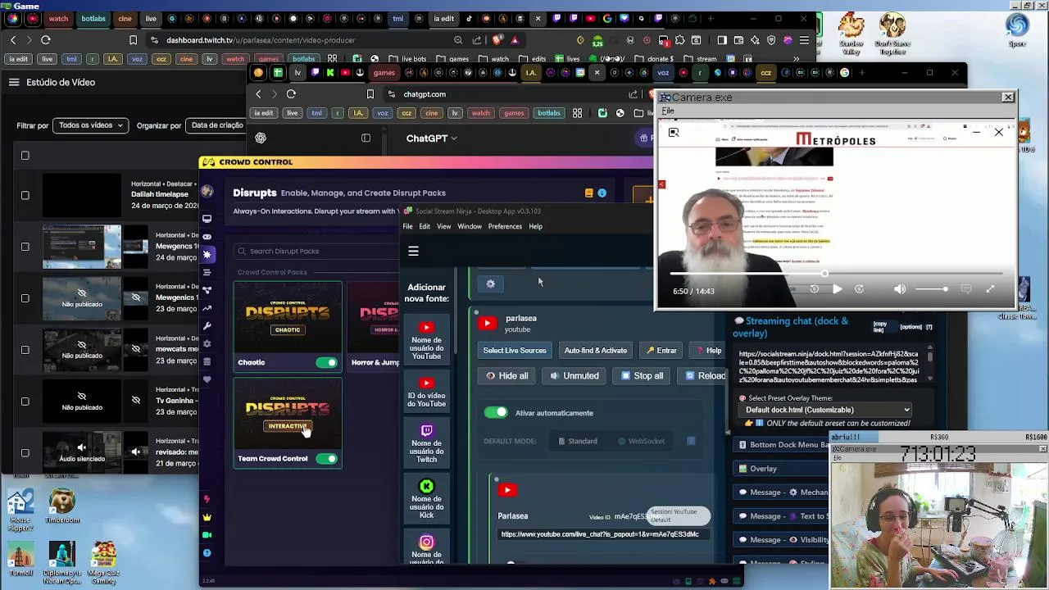This screenshot has height=590, width=1049.
Task: Click the blue info icon in Disrupts header
Action: (602, 193)
